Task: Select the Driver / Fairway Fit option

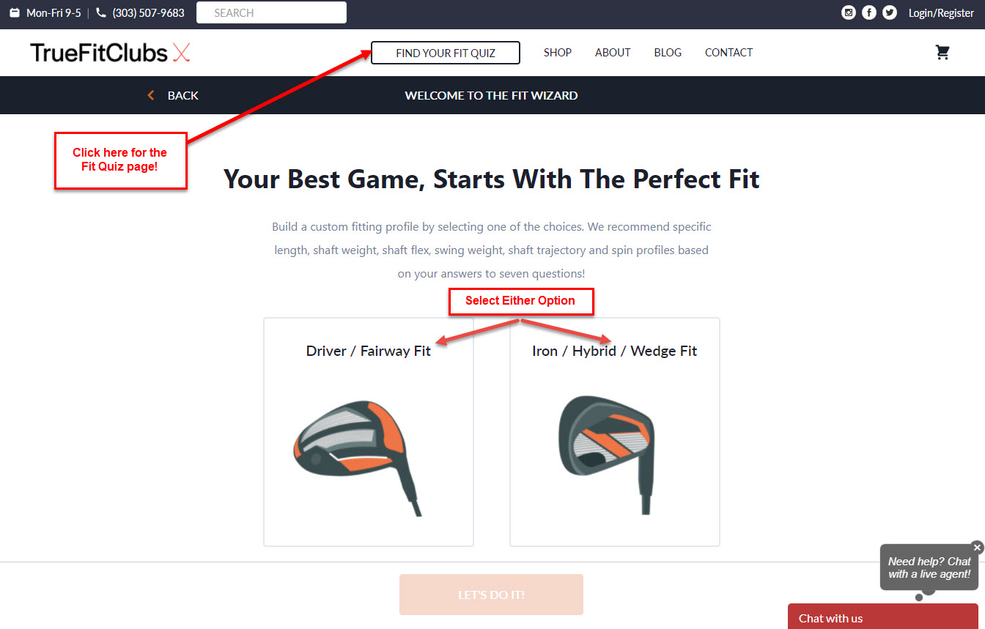Action: point(369,432)
